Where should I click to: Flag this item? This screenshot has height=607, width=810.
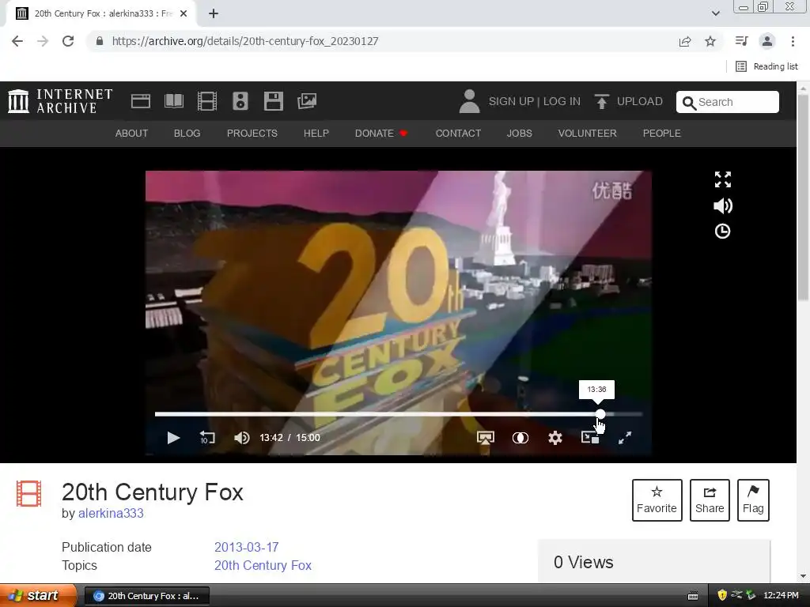coord(753,500)
